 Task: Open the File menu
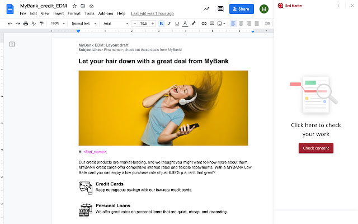coord(23,13)
